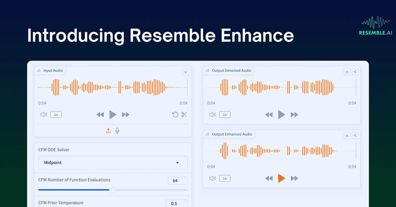Download the Output Enhanced Audio
This screenshot has height=207, width=396.
(347, 135)
